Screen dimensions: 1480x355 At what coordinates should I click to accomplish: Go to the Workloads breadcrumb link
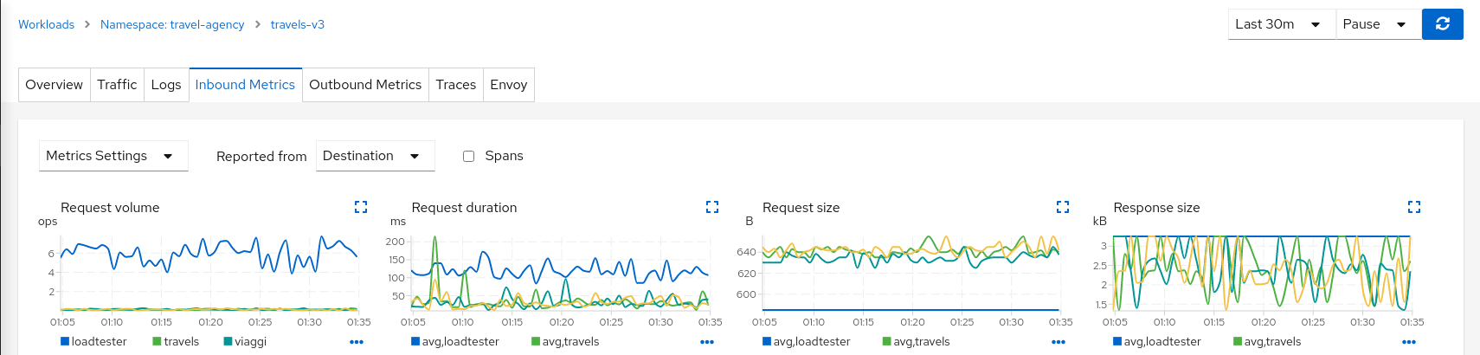[x=46, y=24]
